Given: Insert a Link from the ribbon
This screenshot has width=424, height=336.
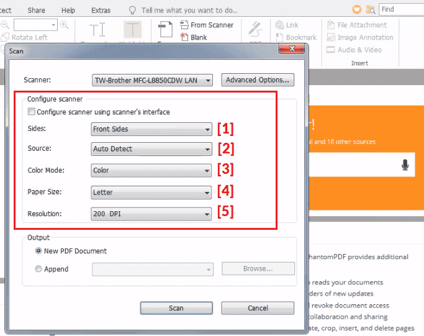Looking at the screenshot, I should coord(287,25).
